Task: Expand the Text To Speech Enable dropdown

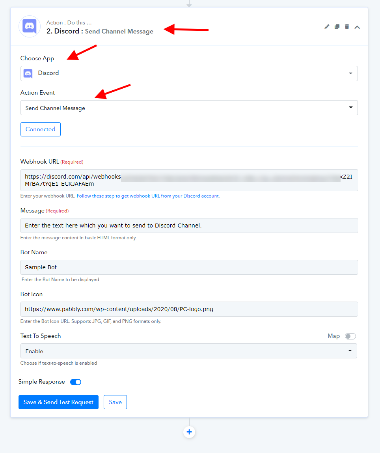Action: click(189, 351)
